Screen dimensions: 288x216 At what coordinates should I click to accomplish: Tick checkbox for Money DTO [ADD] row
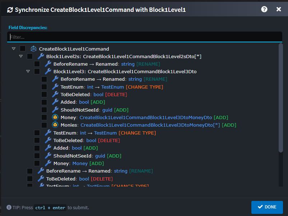pyautogui.click(x=44, y=117)
